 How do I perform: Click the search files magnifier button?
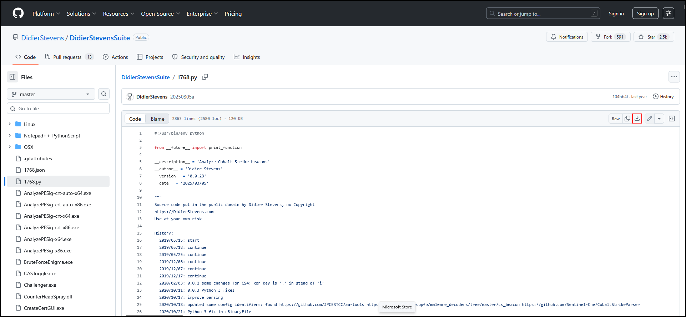click(104, 94)
